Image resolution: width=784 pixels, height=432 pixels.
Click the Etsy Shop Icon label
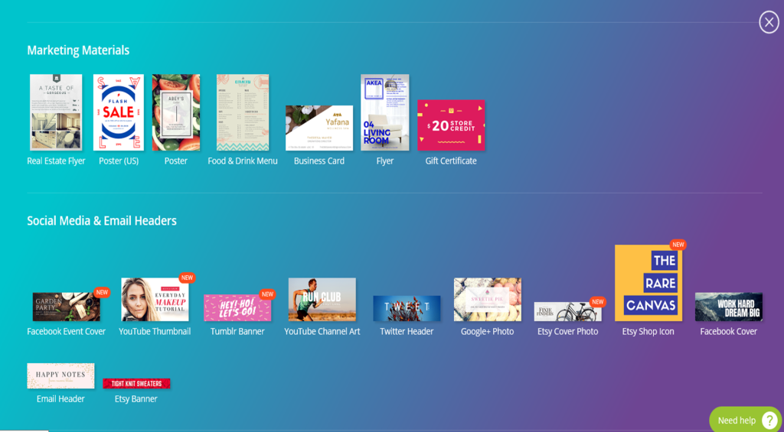648,331
